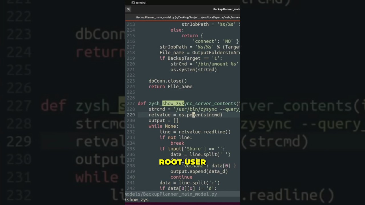
Task: Click output.append(data_d) on line 239
Action: (x=199, y=171)
